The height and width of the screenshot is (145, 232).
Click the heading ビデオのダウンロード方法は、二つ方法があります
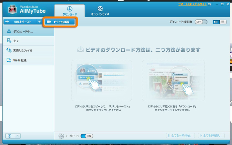(143, 50)
